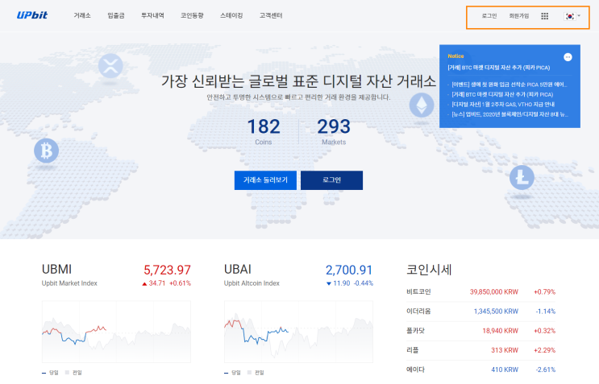Image resolution: width=599 pixels, height=384 pixels.
Task: Open the 거래소 menu
Action: pyautogui.click(x=82, y=15)
